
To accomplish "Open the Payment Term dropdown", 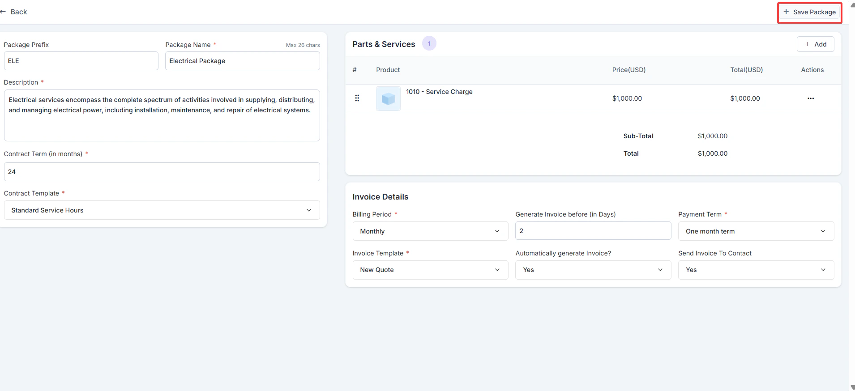I will [756, 231].
